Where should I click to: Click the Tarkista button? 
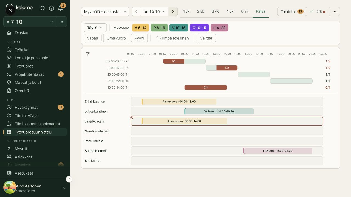(292, 11)
